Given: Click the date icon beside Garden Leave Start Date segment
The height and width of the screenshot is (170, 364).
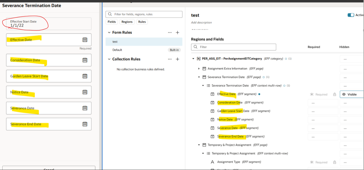Looking at the screenshot, I should coord(212,111).
